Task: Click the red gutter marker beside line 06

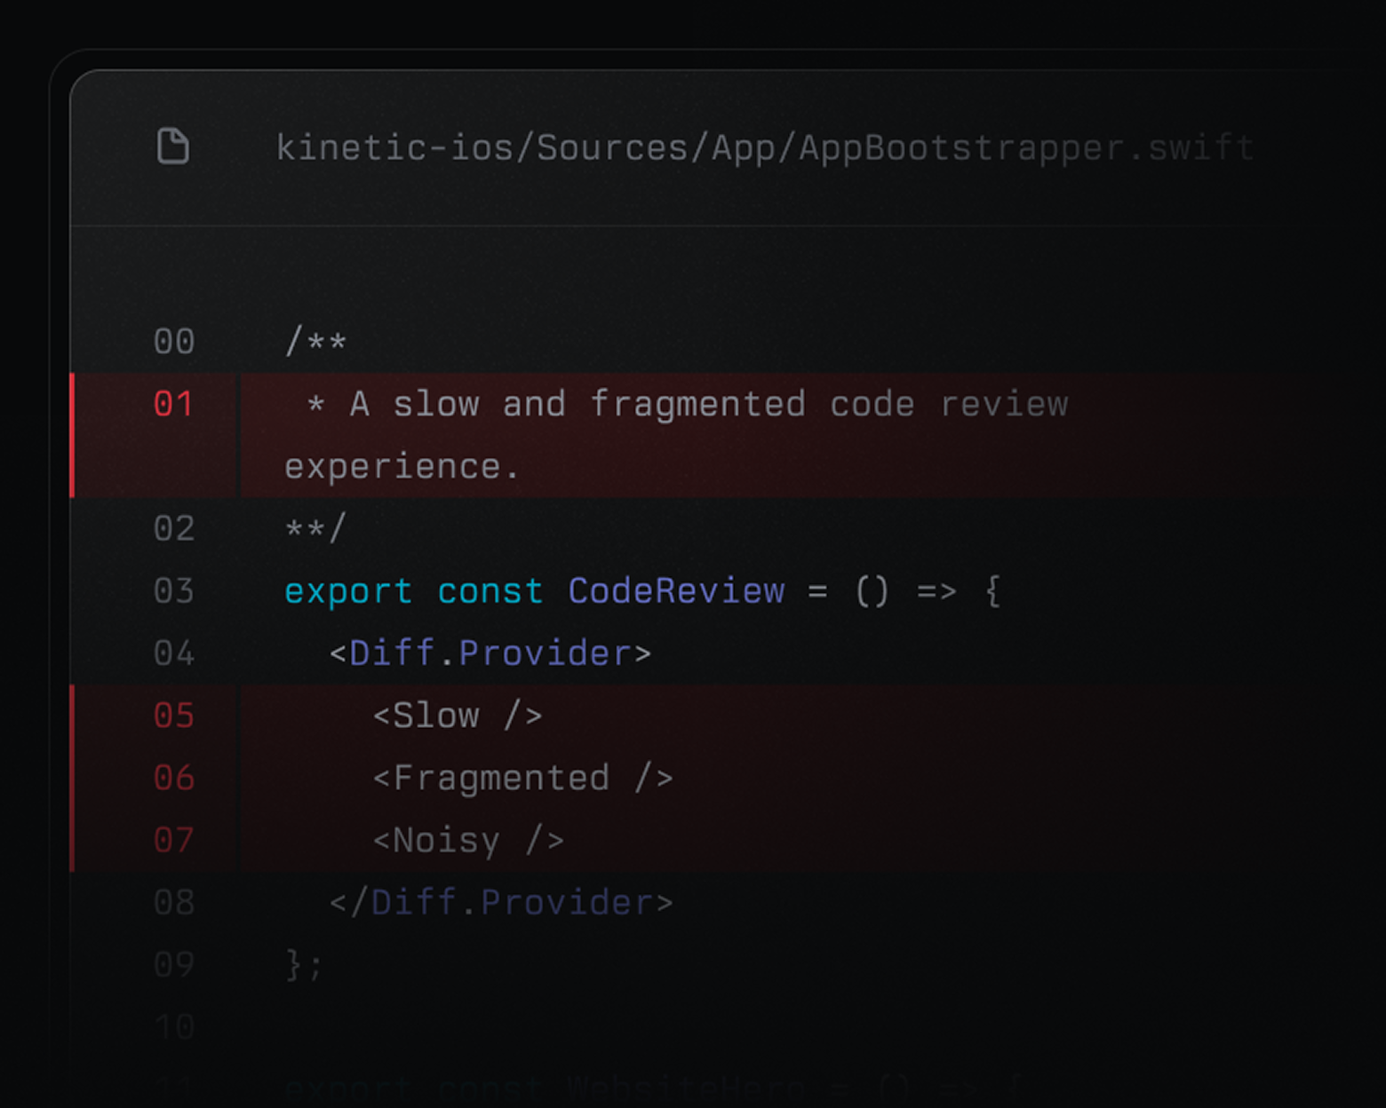Action: [75, 778]
